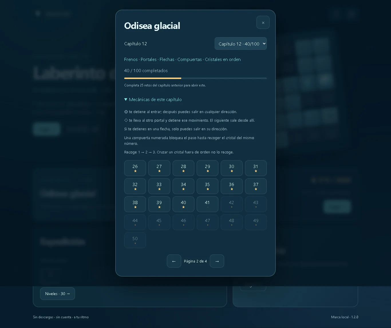The width and height of the screenshot is (391, 328).
Task: Open the unlocked level 41
Action: point(208,204)
